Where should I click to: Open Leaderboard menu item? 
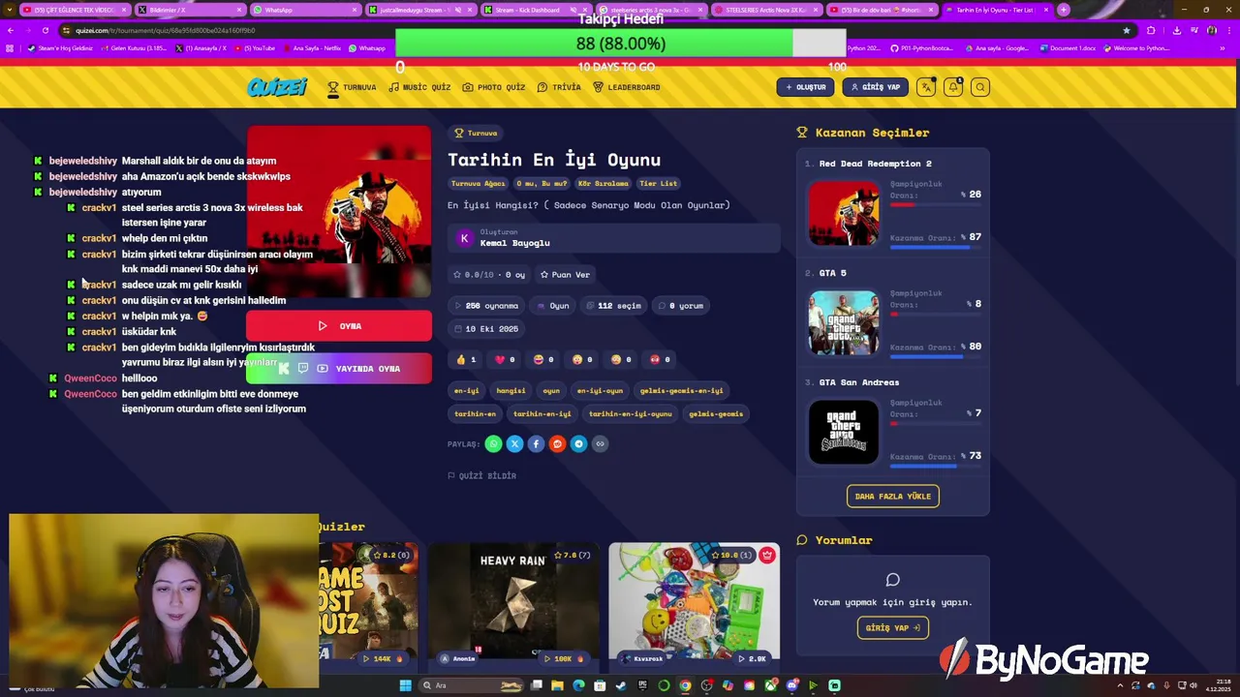pyautogui.click(x=627, y=87)
